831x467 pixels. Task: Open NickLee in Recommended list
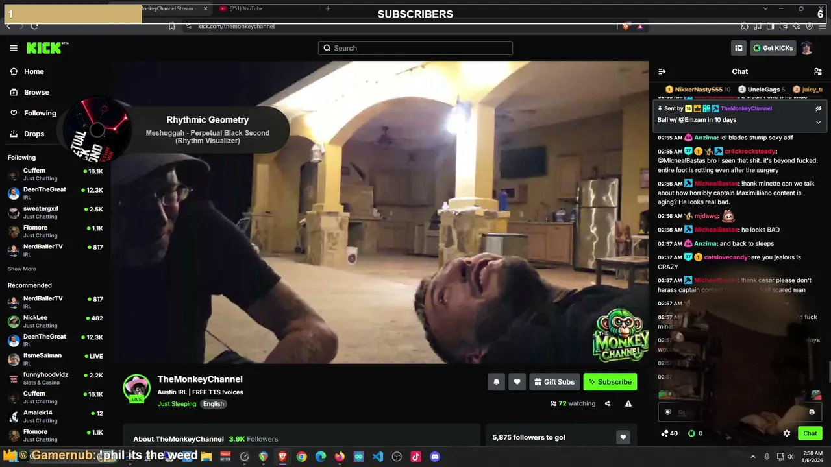coord(56,322)
